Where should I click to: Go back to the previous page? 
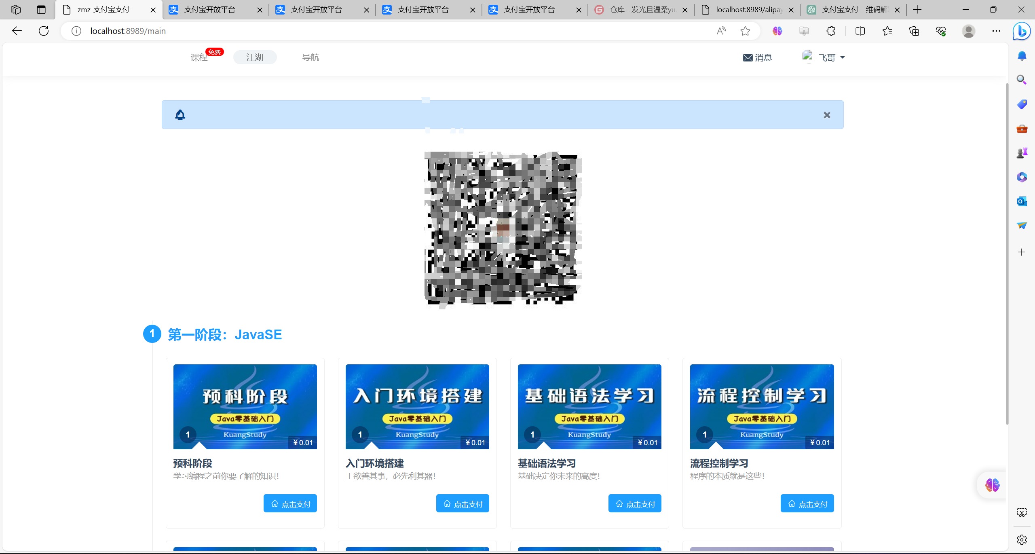click(17, 31)
